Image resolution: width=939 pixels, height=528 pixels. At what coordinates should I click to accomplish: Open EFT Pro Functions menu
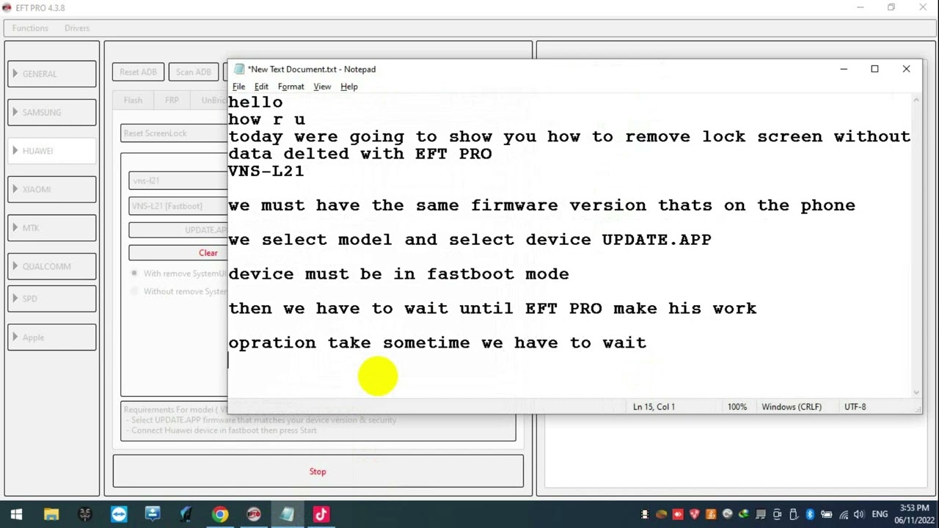point(30,28)
